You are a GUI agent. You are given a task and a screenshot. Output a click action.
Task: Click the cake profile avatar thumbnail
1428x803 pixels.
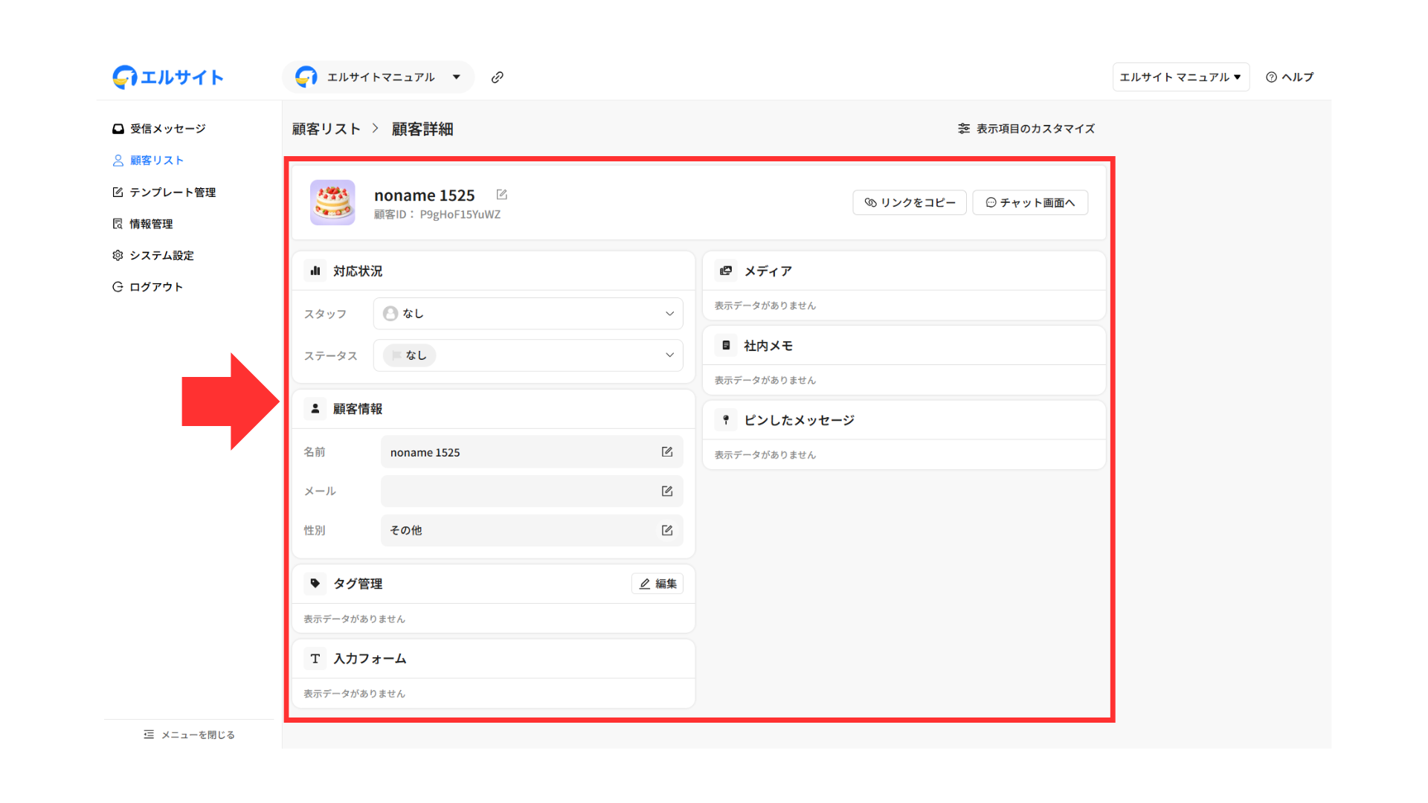332,202
